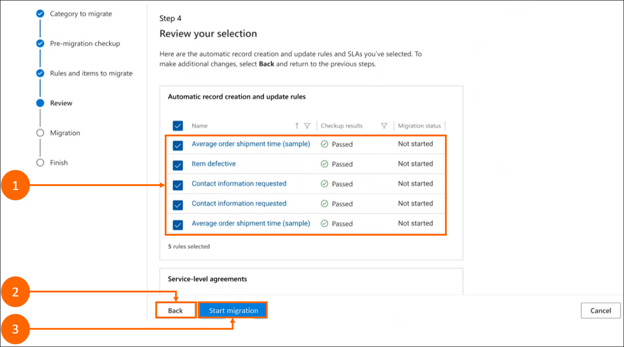Image resolution: width=624 pixels, height=347 pixels.
Task: Open the filter icon in Name column
Action: click(307, 126)
